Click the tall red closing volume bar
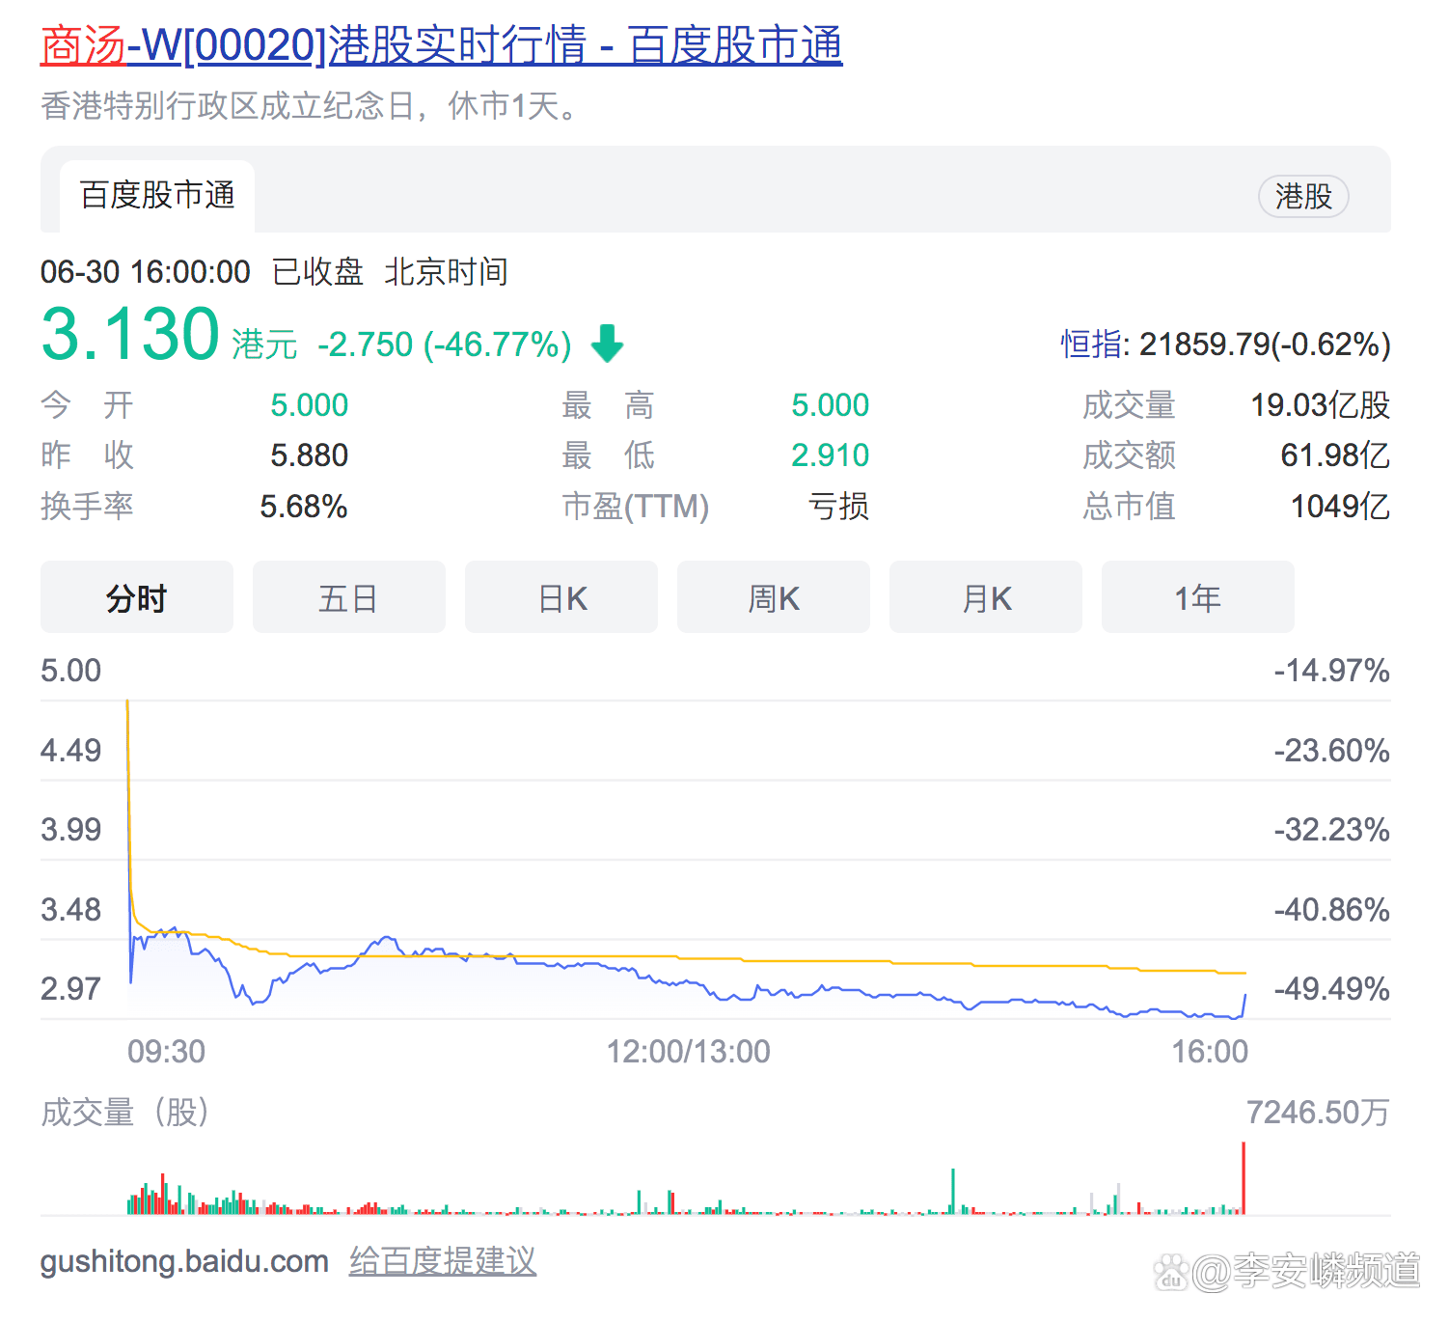1449x1322 pixels. (1244, 1178)
